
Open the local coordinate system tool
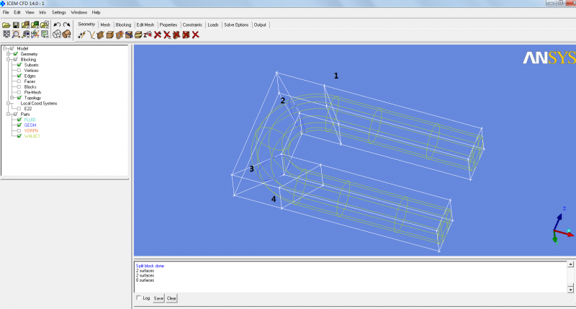pos(35,34)
